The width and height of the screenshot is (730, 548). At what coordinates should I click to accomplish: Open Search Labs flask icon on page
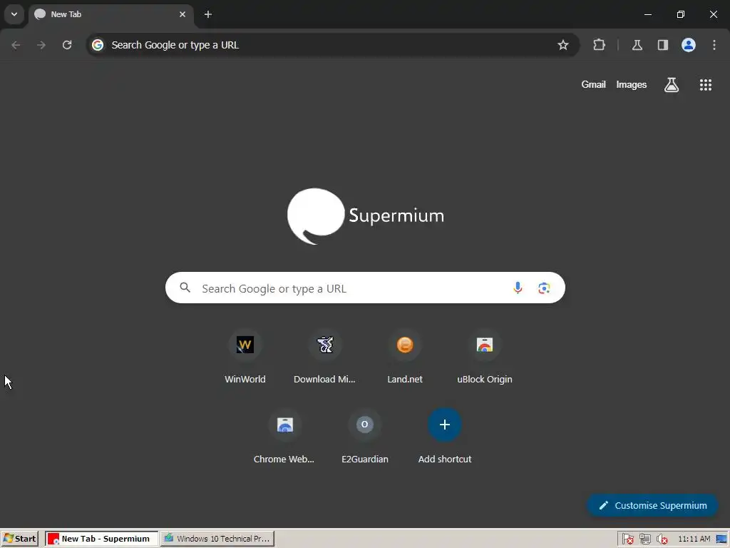672,85
